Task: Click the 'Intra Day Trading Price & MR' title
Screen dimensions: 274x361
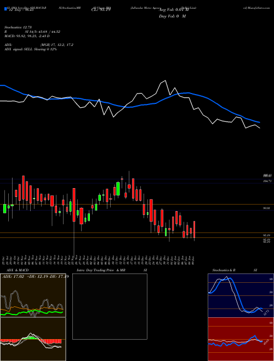Action: tap(101, 270)
